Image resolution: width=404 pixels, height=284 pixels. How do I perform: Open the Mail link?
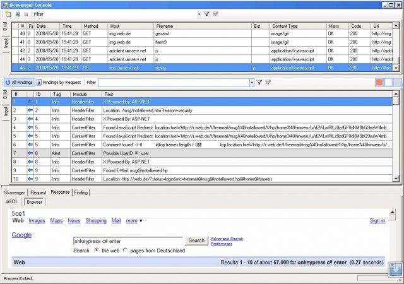click(116, 221)
